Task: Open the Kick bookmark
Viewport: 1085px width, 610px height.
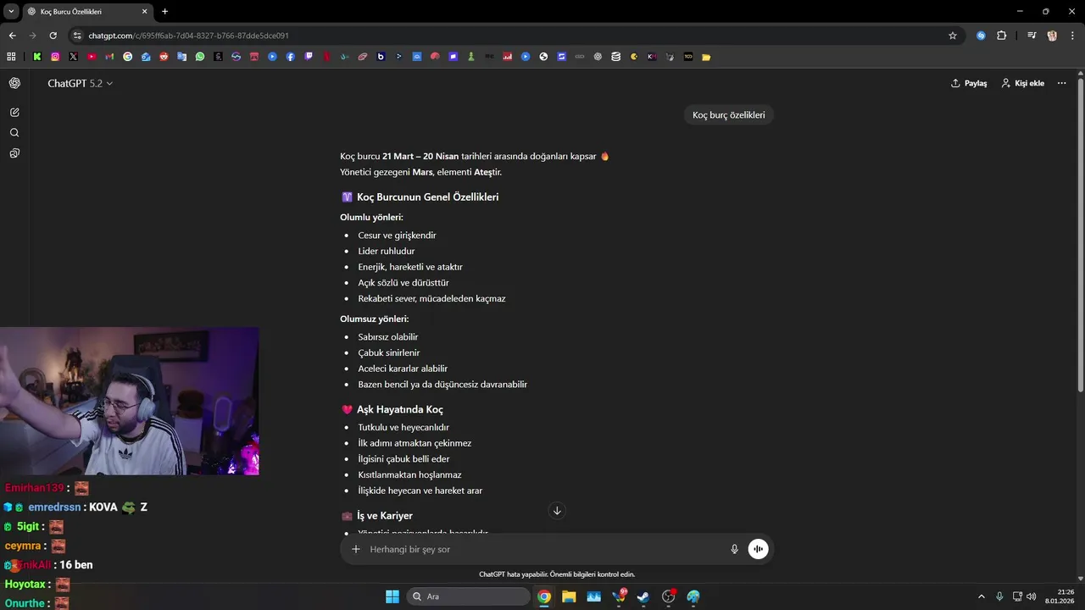Action: [x=37, y=57]
